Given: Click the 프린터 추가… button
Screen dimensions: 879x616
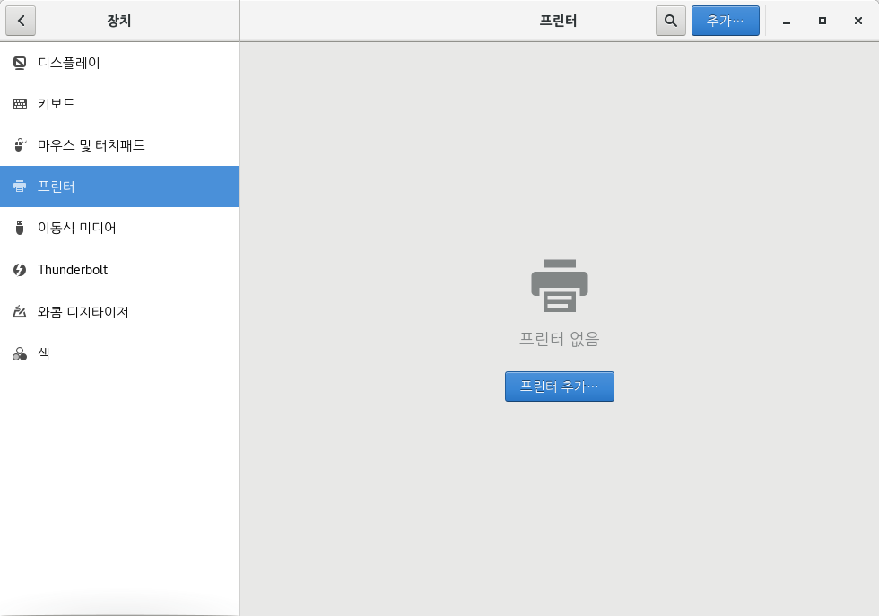Looking at the screenshot, I should point(560,386).
